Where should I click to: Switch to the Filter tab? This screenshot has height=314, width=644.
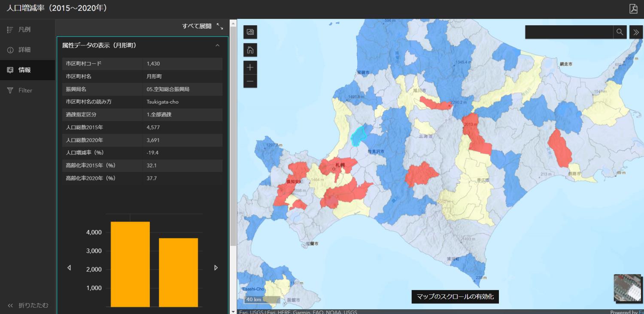pos(25,90)
